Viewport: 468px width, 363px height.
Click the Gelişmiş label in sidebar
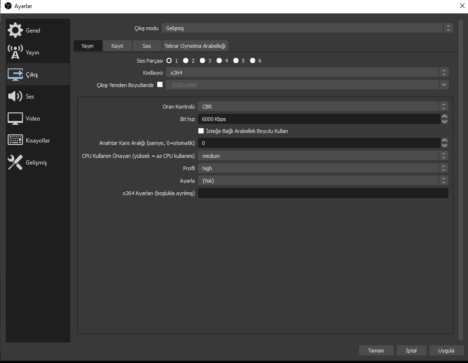pos(36,163)
